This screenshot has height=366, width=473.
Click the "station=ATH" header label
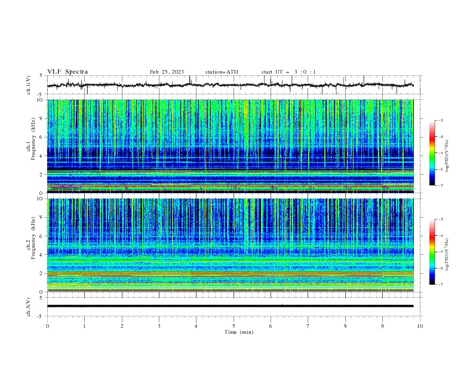click(222, 72)
